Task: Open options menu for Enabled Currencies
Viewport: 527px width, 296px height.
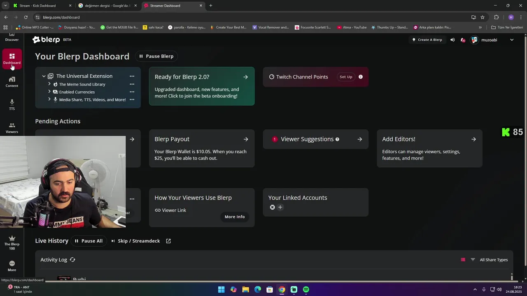Action: tap(132, 92)
